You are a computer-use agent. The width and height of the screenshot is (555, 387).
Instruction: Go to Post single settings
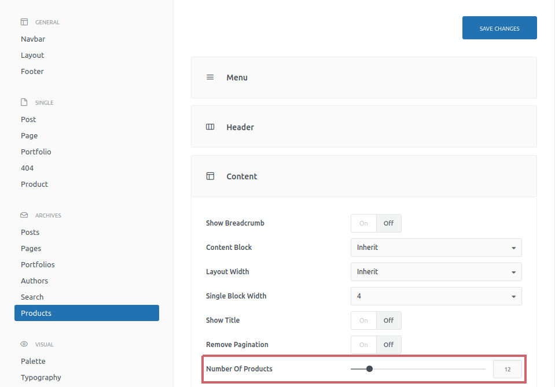tap(28, 120)
